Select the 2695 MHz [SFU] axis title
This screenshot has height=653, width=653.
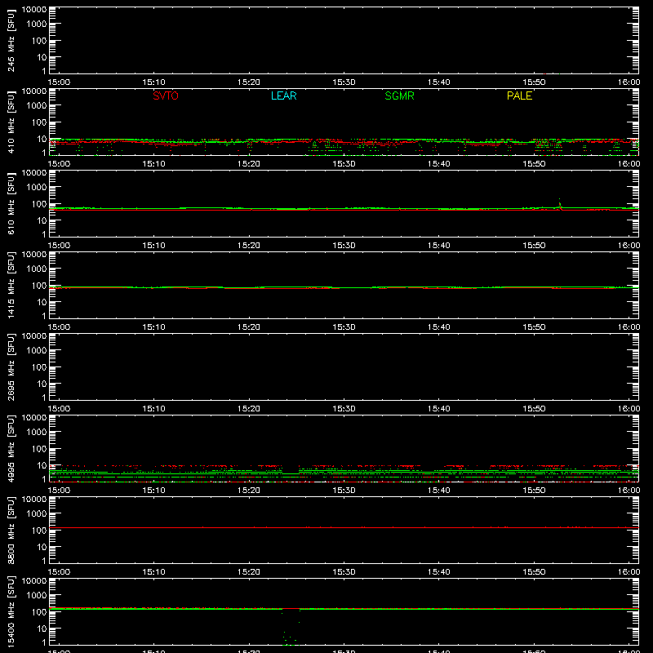(x=11, y=366)
